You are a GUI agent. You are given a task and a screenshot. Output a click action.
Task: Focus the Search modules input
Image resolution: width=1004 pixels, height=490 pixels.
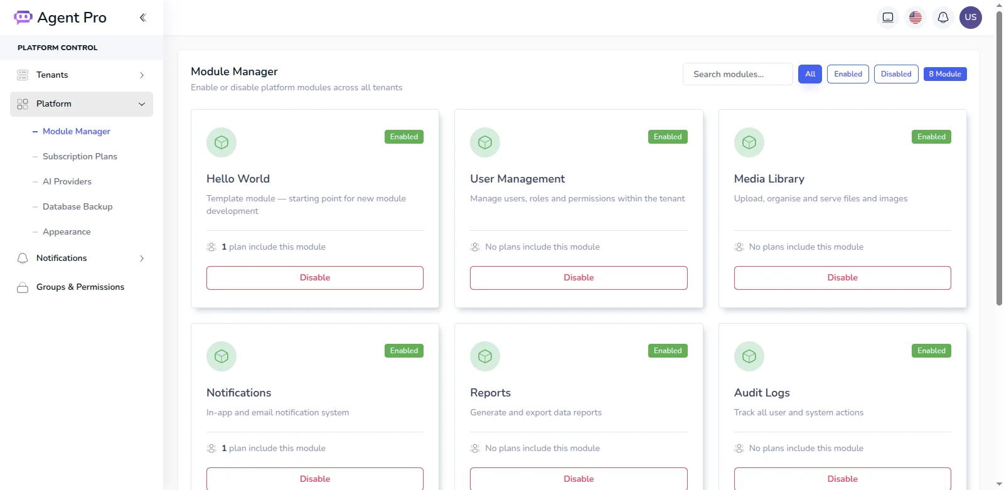tap(738, 74)
